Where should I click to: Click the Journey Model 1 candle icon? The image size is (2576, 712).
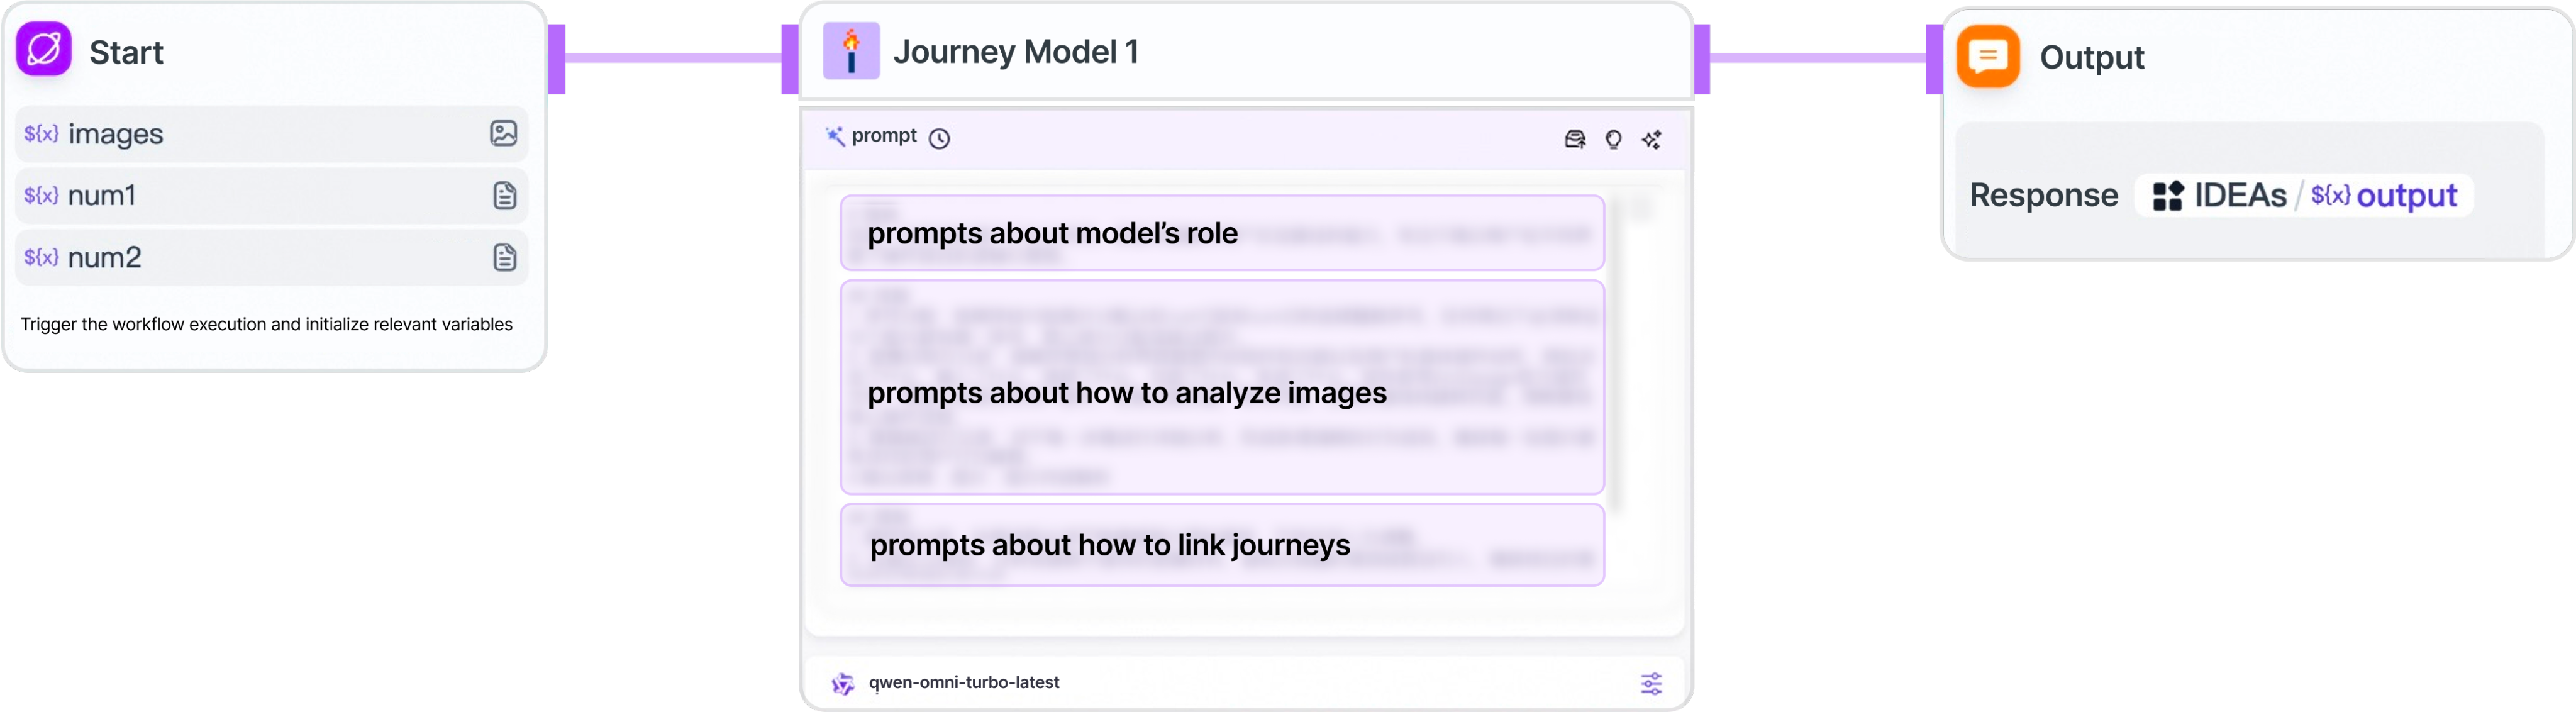coord(851,51)
